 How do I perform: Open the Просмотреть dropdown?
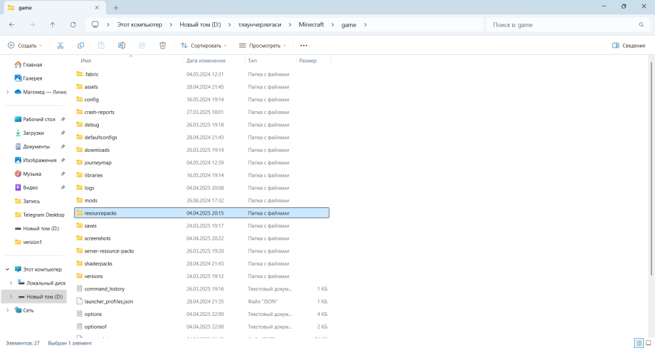coord(263,46)
